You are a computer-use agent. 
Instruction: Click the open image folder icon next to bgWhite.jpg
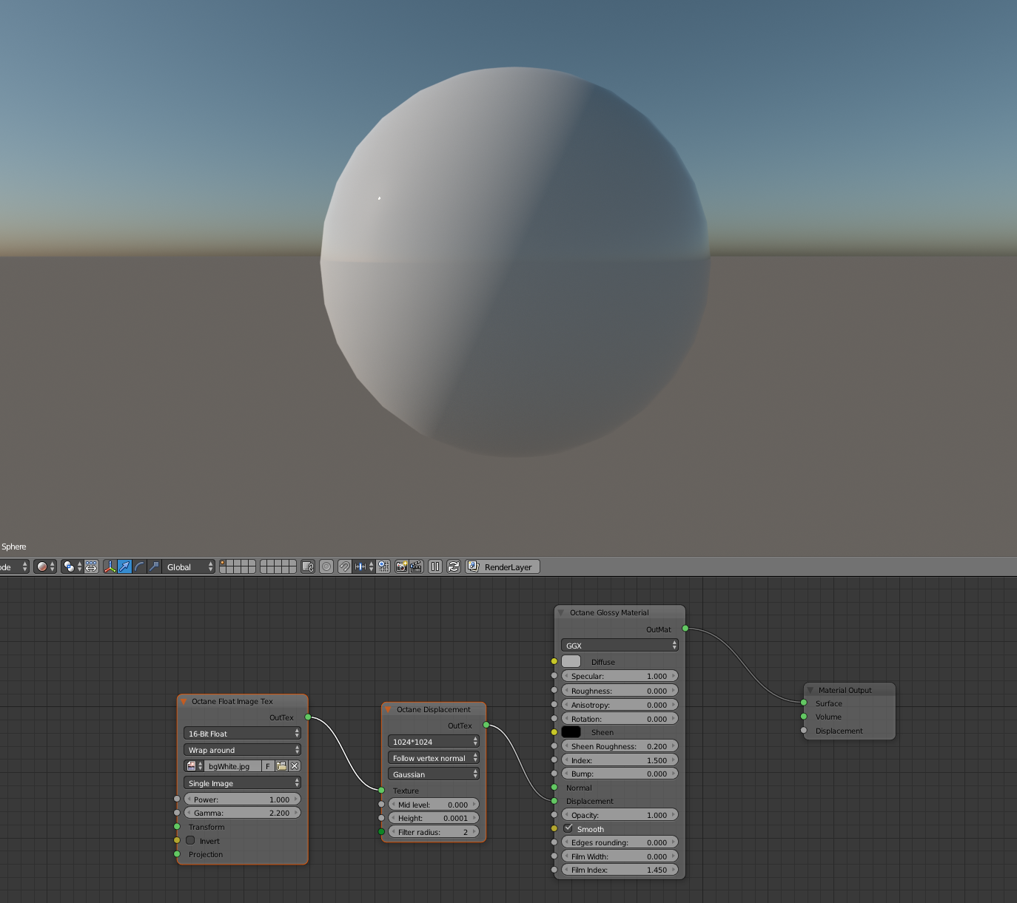281,766
